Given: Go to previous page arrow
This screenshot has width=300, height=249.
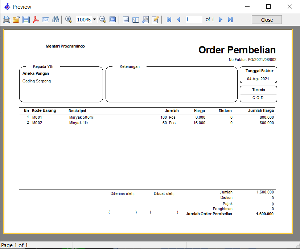Looking at the screenshot, I should point(178,20).
